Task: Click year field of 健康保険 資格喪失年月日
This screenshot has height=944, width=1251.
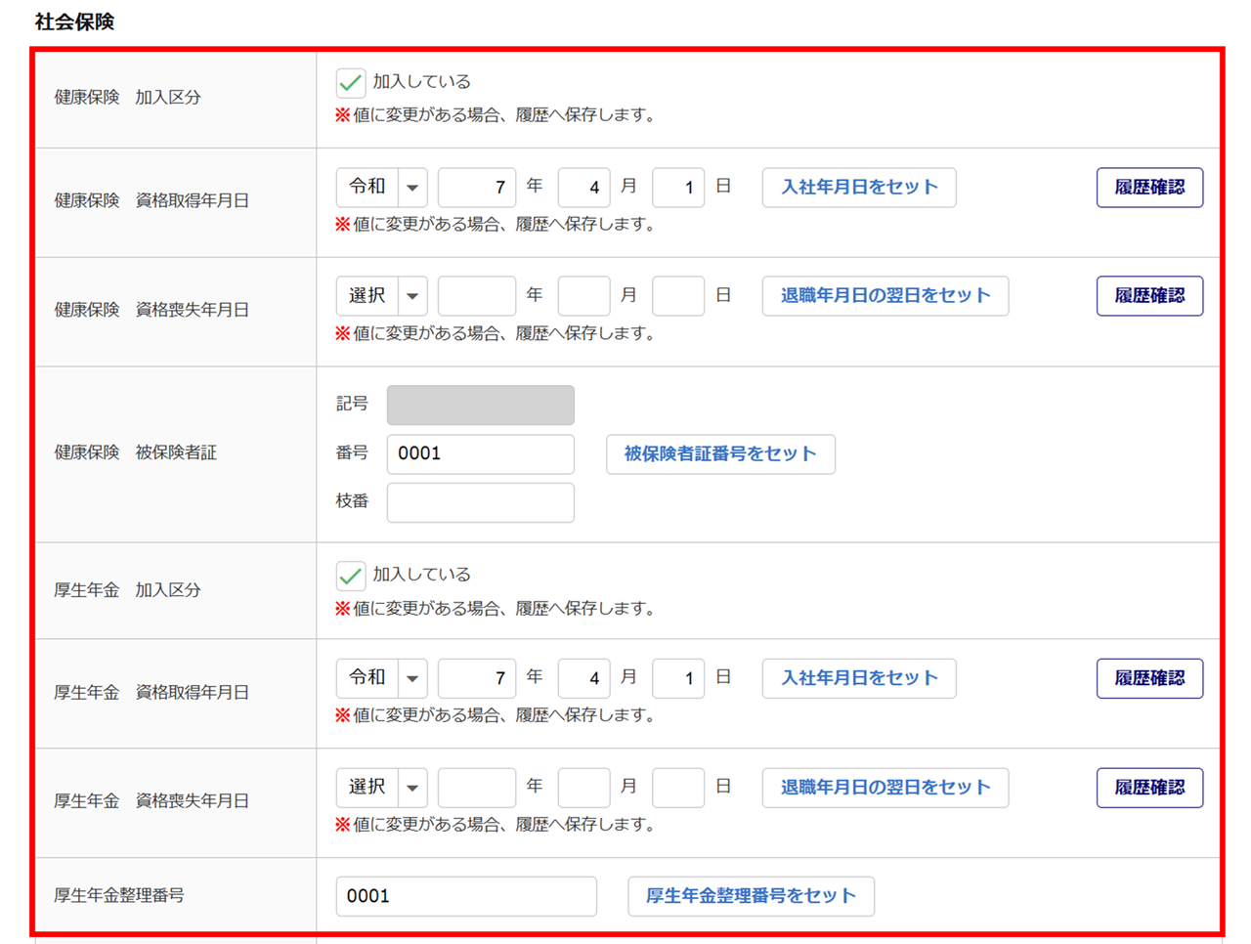Action: pyautogui.click(x=476, y=296)
